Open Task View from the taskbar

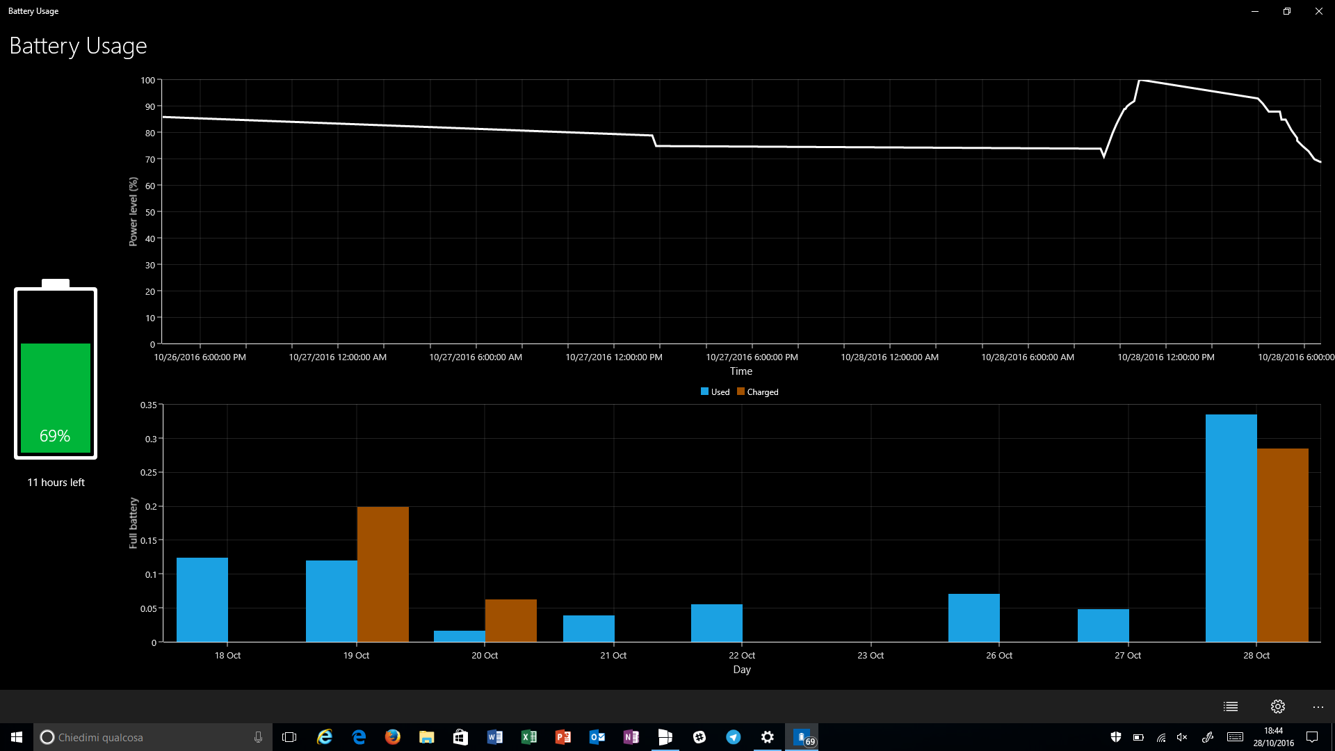pyautogui.click(x=289, y=737)
